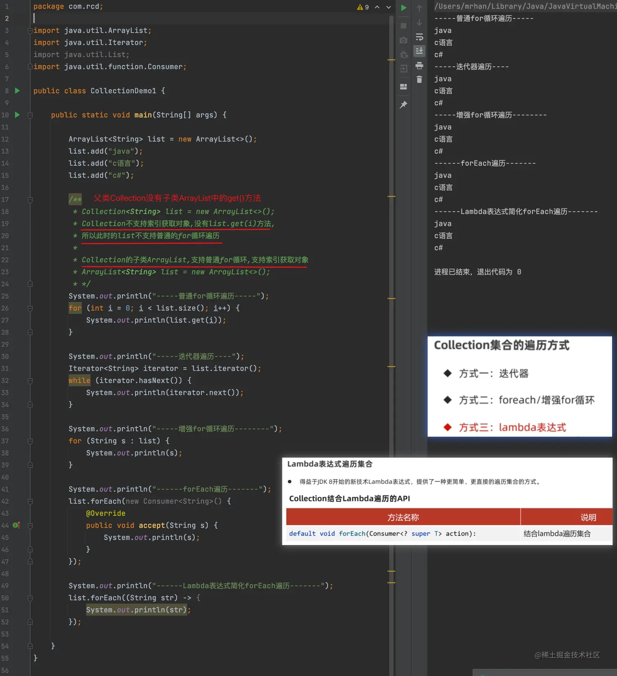Click the highlighted "while" keyword on line 32

click(79, 380)
